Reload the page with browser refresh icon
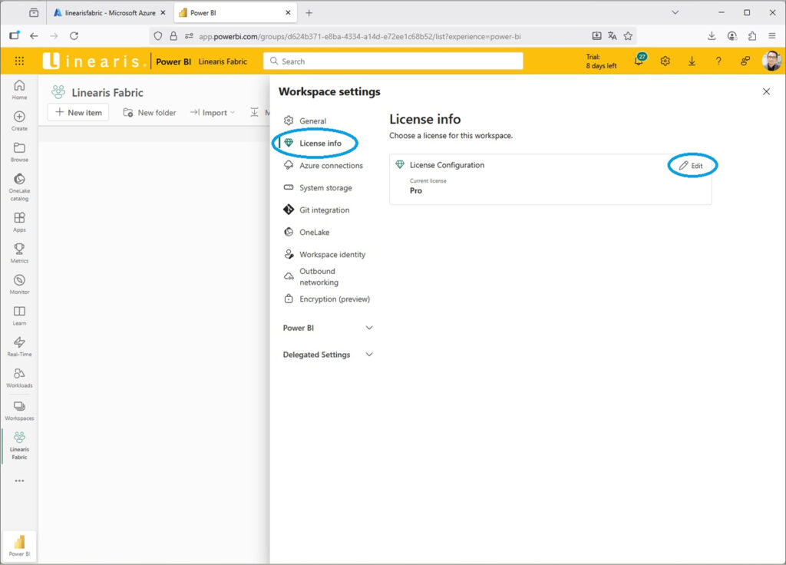786x565 pixels. click(x=74, y=36)
